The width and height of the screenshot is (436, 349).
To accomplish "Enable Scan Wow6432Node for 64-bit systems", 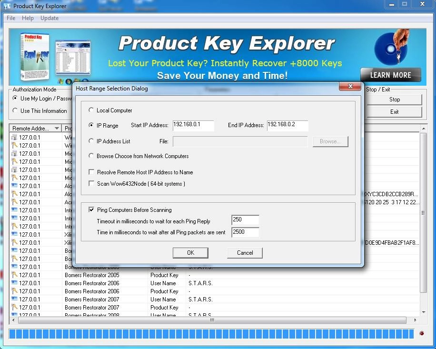I will 91,183.
